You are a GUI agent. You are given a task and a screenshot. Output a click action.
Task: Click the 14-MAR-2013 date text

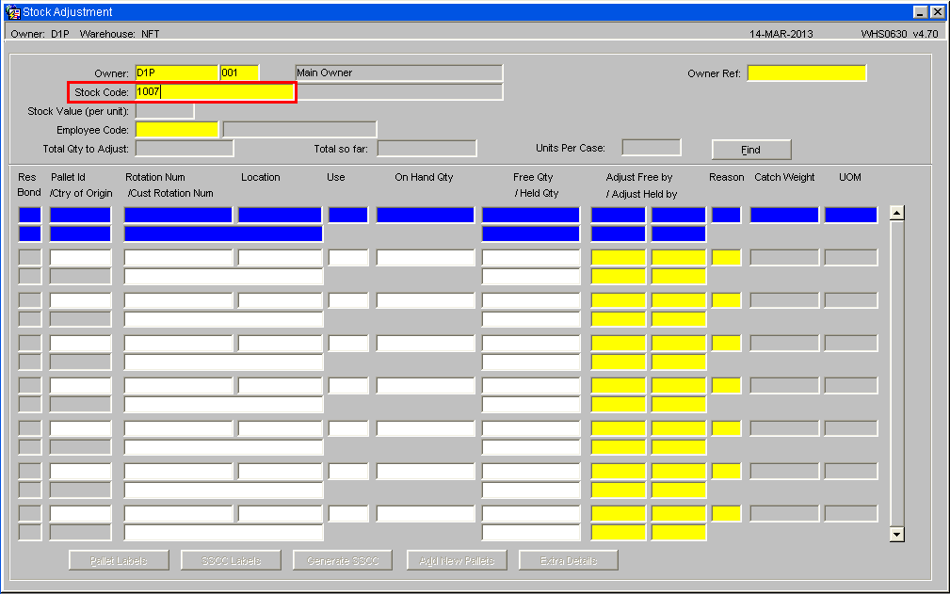point(781,34)
